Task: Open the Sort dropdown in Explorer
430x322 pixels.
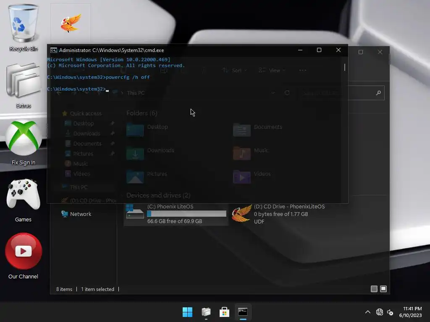Action: pos(235,70)
